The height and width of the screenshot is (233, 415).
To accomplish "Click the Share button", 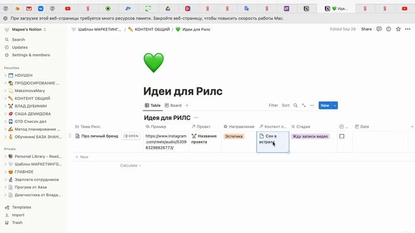I will coord(366,29).
